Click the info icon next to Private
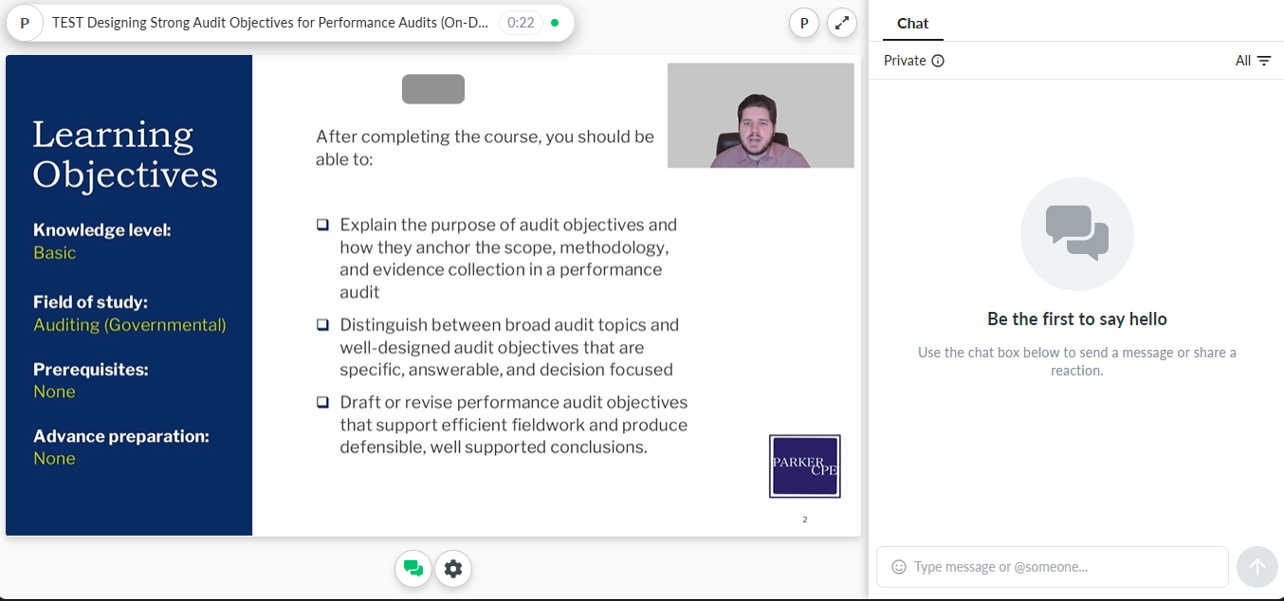The image size is (1284, 601). click(x=938, y=61)
